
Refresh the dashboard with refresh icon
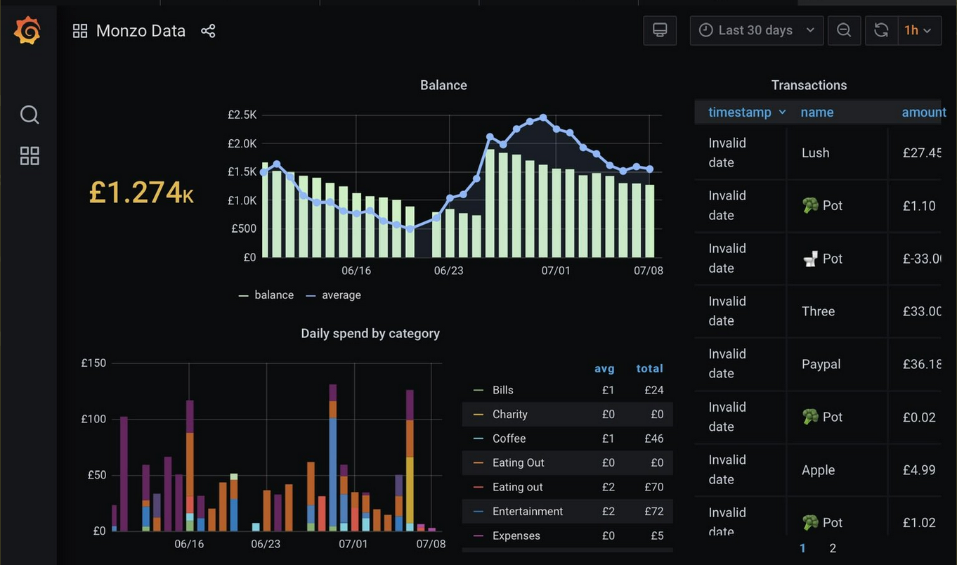[881, 31]
